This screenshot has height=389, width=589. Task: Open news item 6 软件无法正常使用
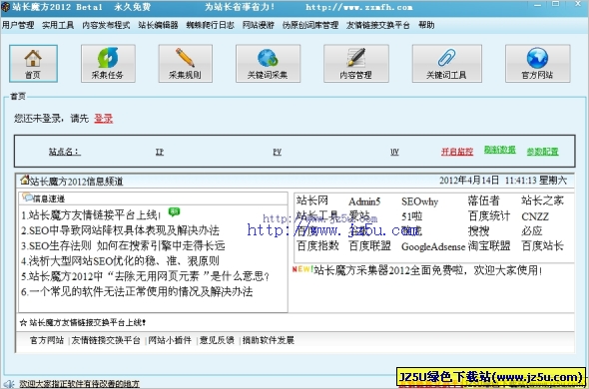click(137, 291)
